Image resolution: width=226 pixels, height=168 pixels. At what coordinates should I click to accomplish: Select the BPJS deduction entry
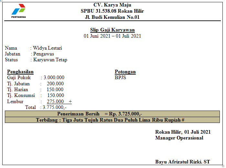tap(120, 78)
